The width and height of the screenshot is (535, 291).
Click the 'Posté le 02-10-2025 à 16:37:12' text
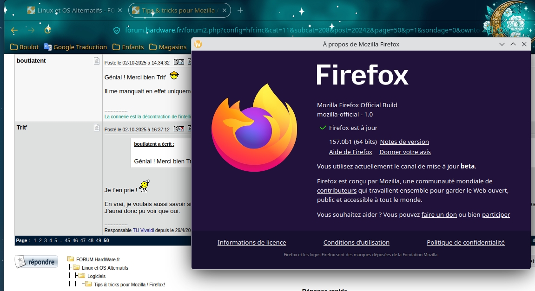(137, 129)
